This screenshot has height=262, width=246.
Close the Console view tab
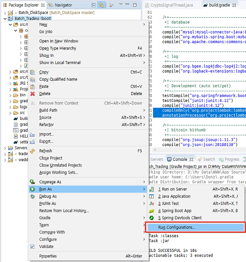pos(191,160)
